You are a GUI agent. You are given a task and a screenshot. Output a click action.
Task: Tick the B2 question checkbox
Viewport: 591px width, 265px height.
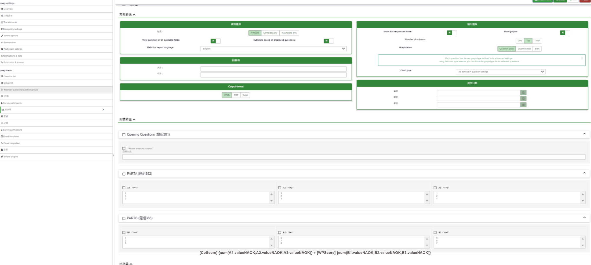279,232
